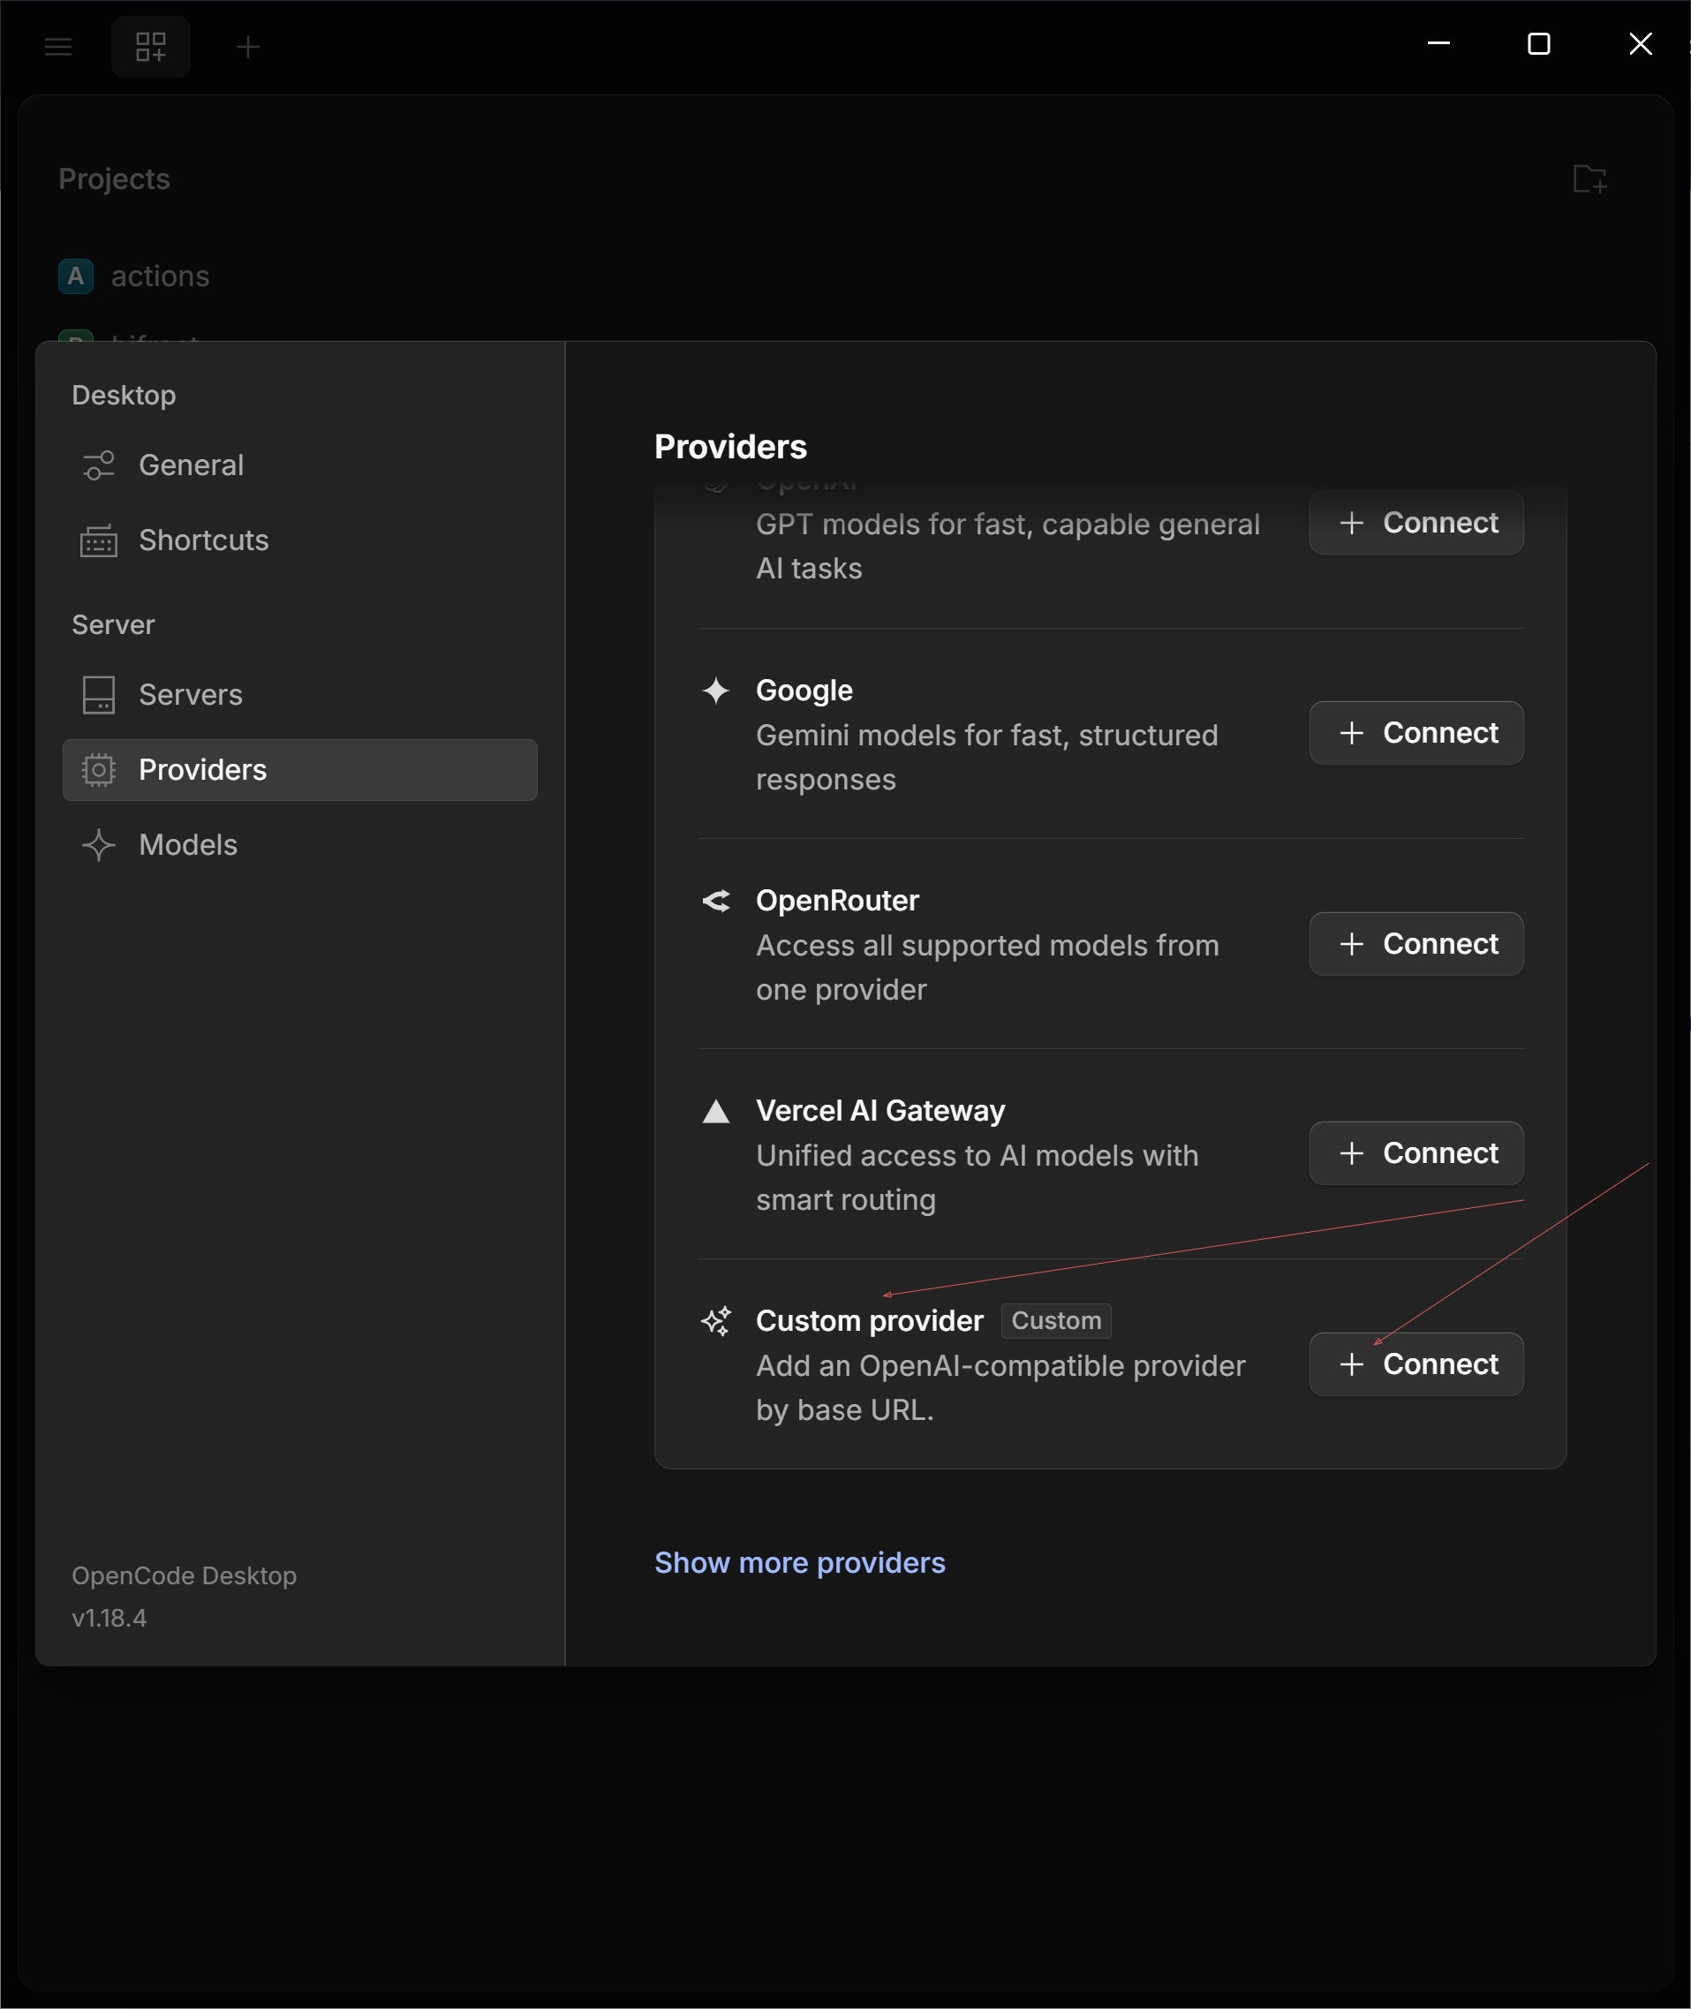Click Show more providers link
This screenshot has height=2009, width=1691.
[x=799, y=1562]
